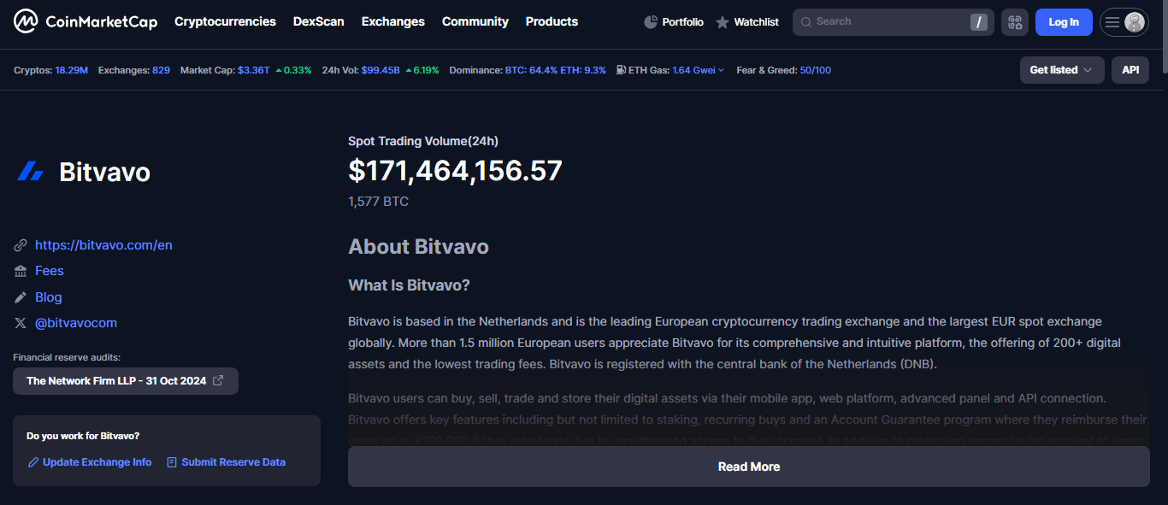This screenshot has height=505, width=1168.
Task: Click the ETH Gas pump icon
Action: coord(621,70)
